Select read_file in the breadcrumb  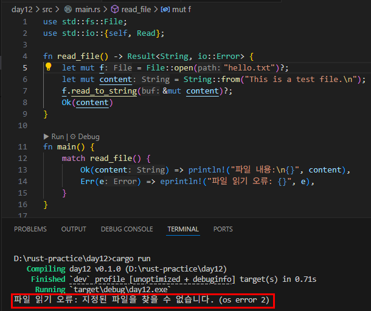click(136, 10)
